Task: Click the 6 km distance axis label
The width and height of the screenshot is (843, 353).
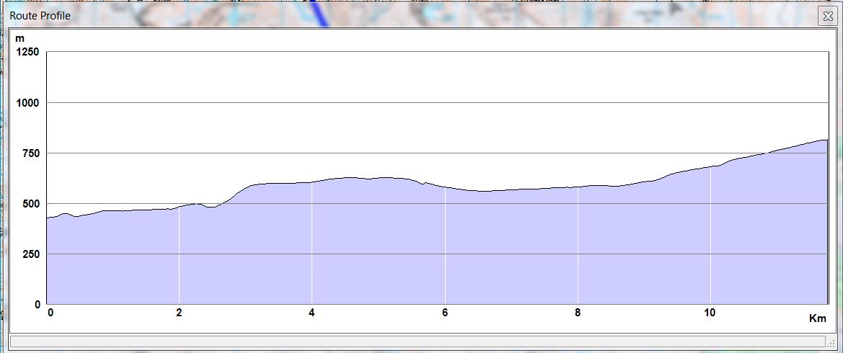Action: [x=445, y=313]
